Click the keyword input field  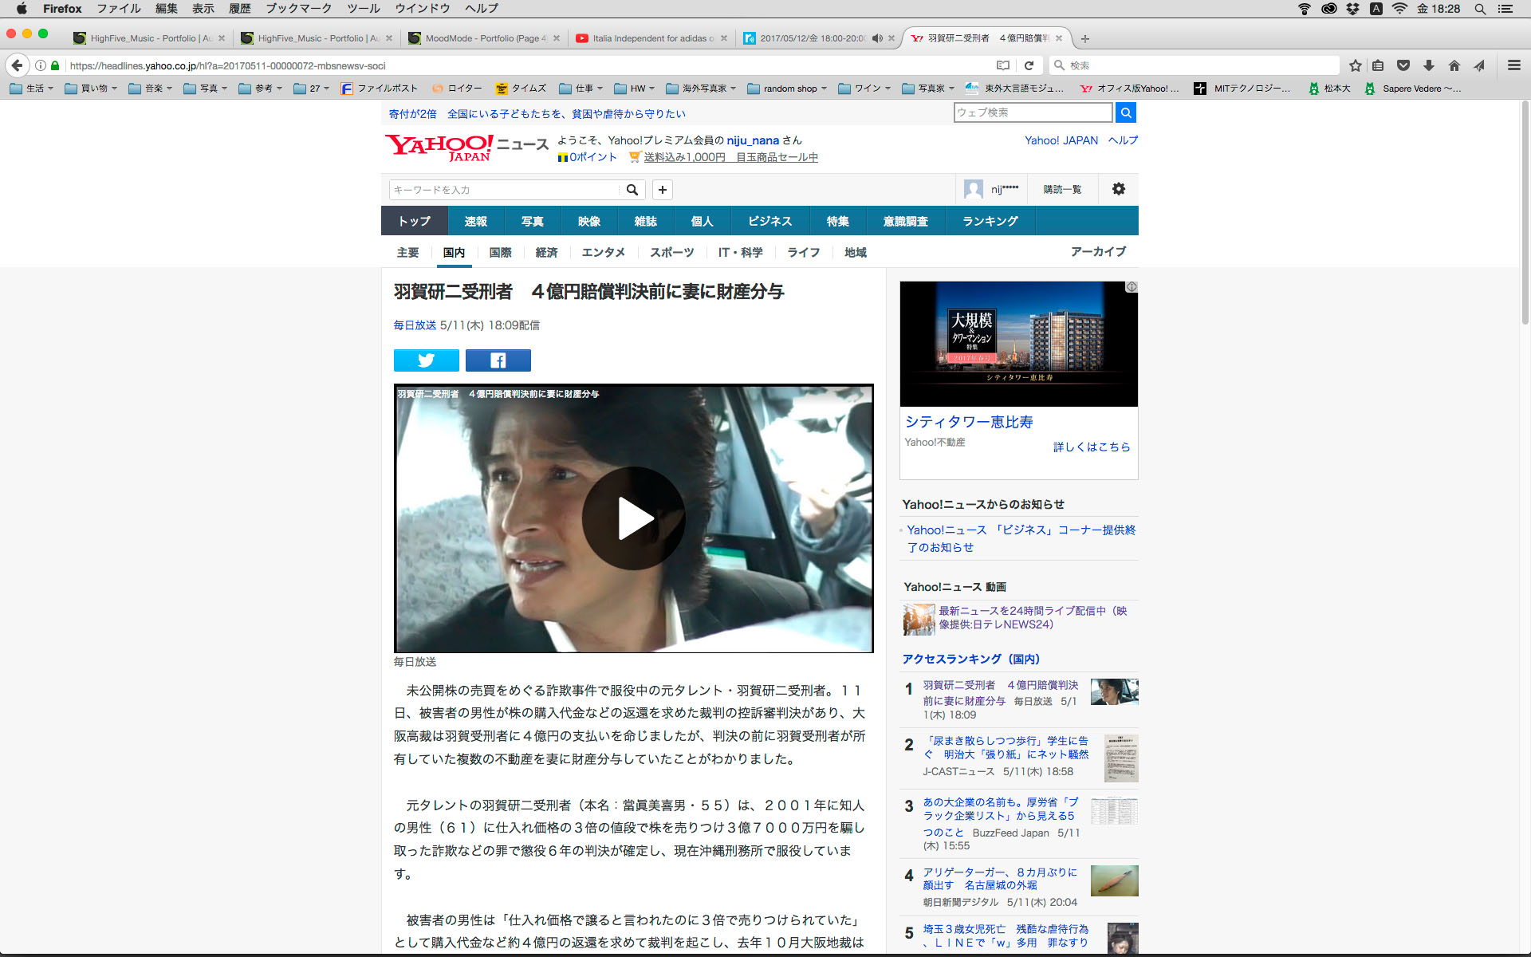click(502, 190)
